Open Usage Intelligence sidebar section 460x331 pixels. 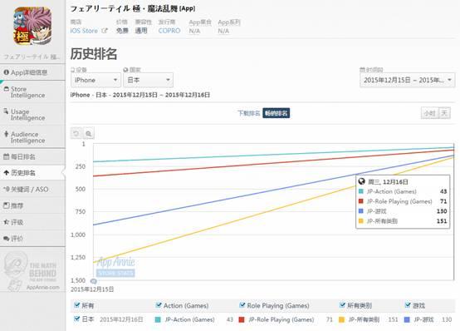pos(32,115)
